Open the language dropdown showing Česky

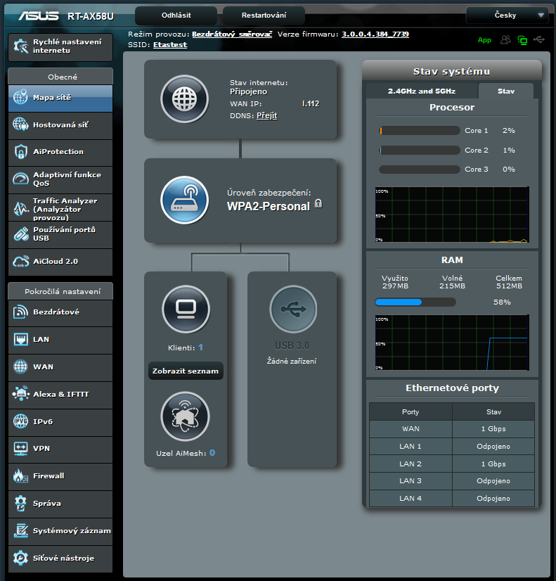click(506, 15)
